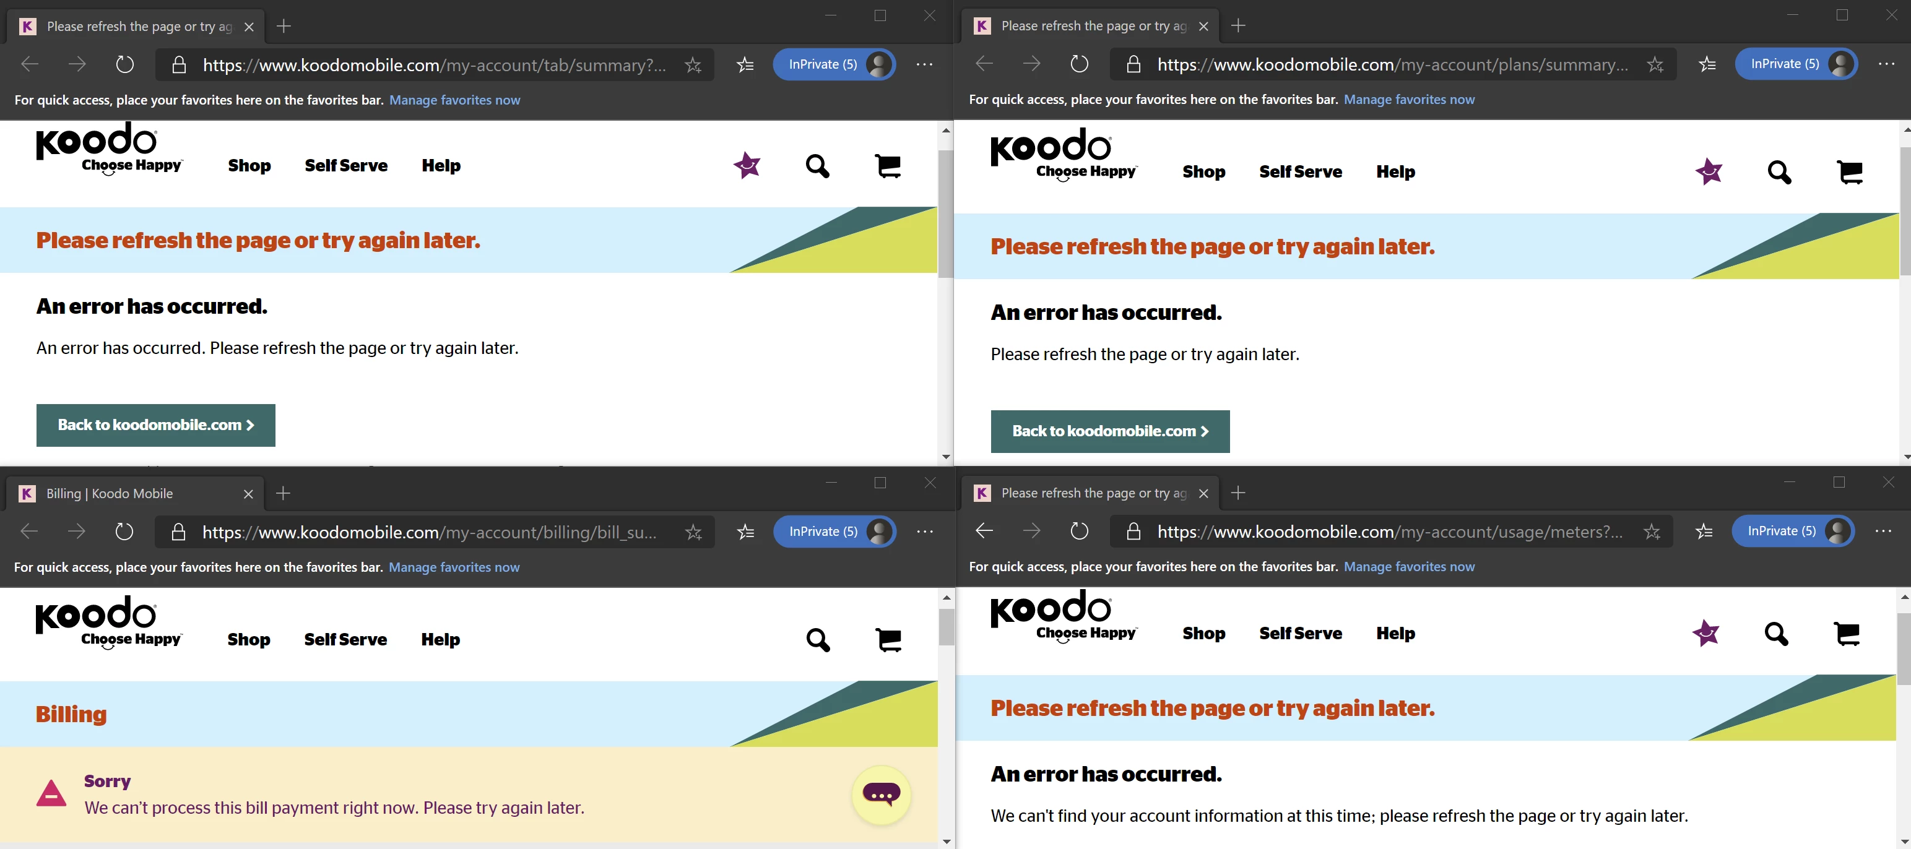Click Koodo logo in Billing window
The height and width of the screenshot is (849, 1911).
pyautogui.click(x=108, y=622)
